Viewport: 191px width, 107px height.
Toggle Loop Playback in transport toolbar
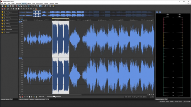[x=8, y=9]
